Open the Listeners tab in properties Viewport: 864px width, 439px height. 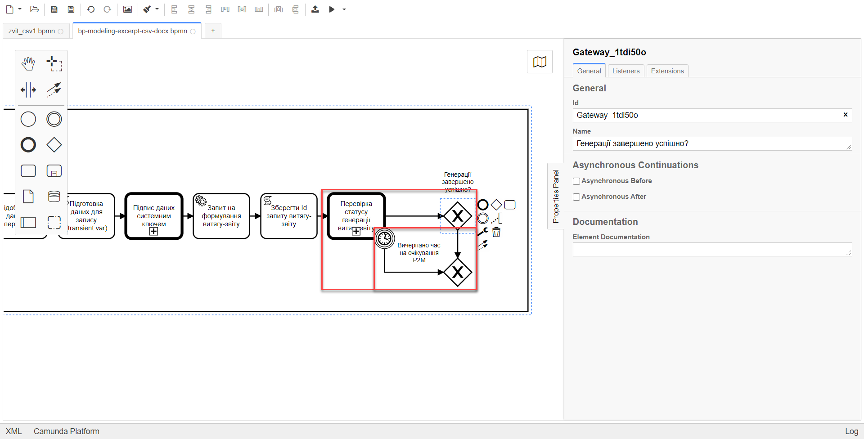pos(625,71)
